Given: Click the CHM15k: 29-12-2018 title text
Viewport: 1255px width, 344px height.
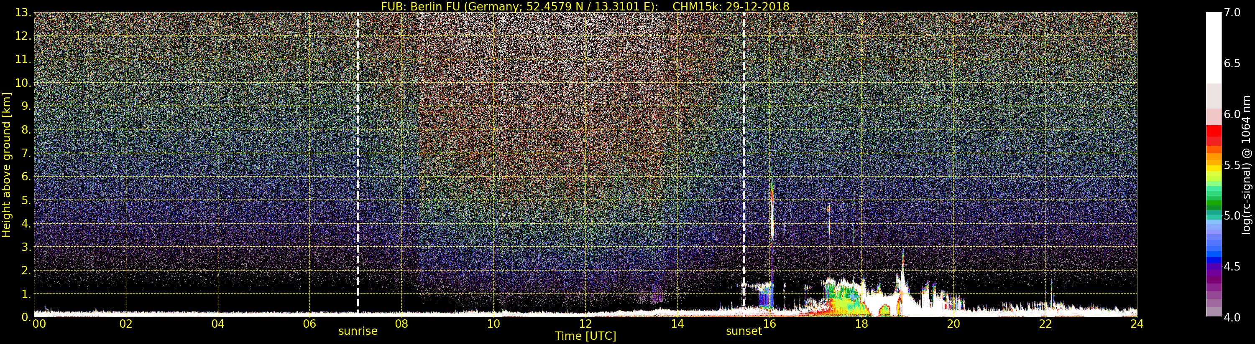Looking at the screenshot, I should point(730,6).
